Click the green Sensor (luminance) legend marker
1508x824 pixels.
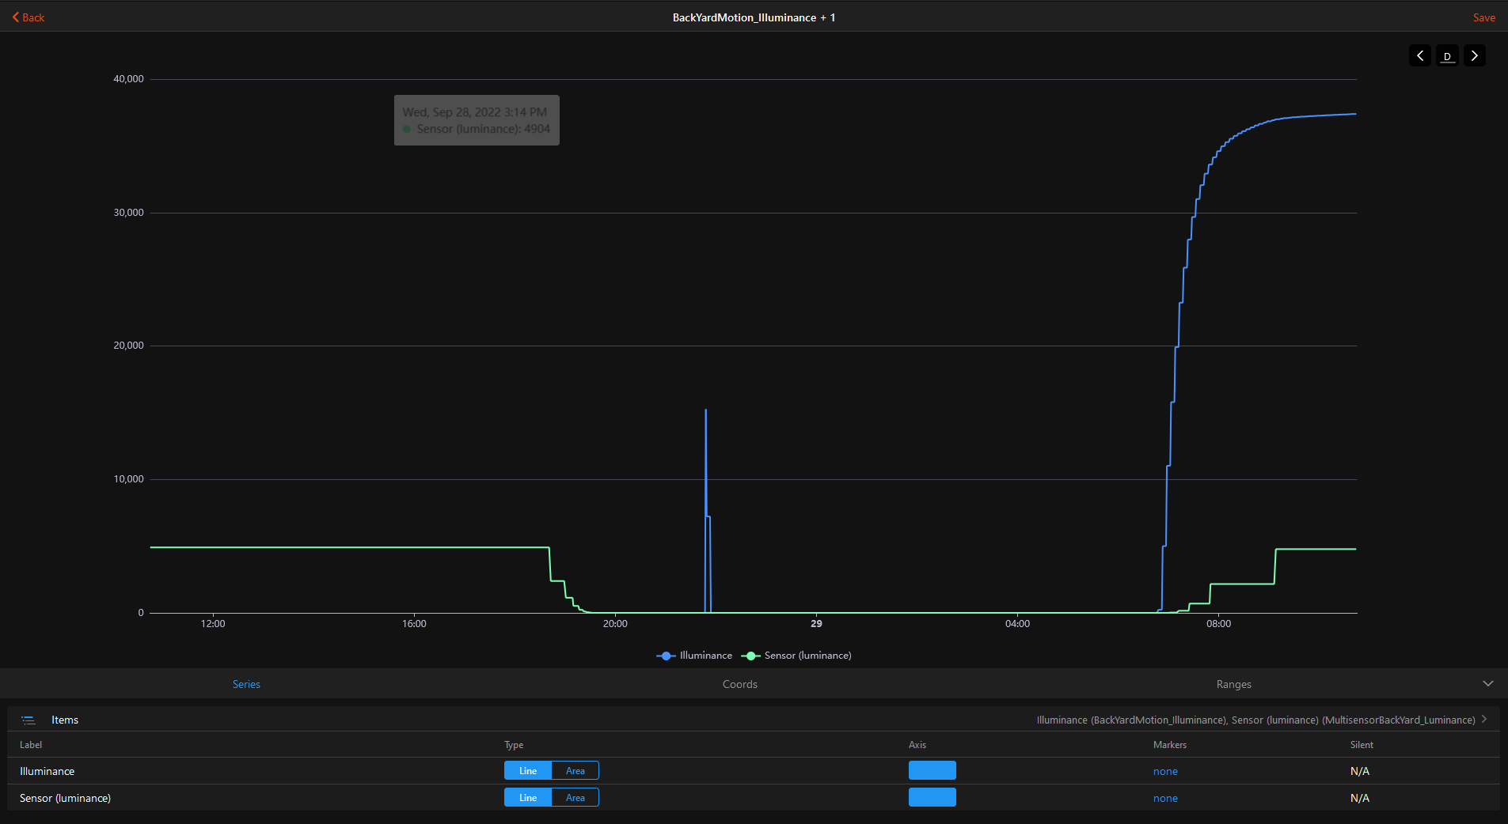(750, 656)
